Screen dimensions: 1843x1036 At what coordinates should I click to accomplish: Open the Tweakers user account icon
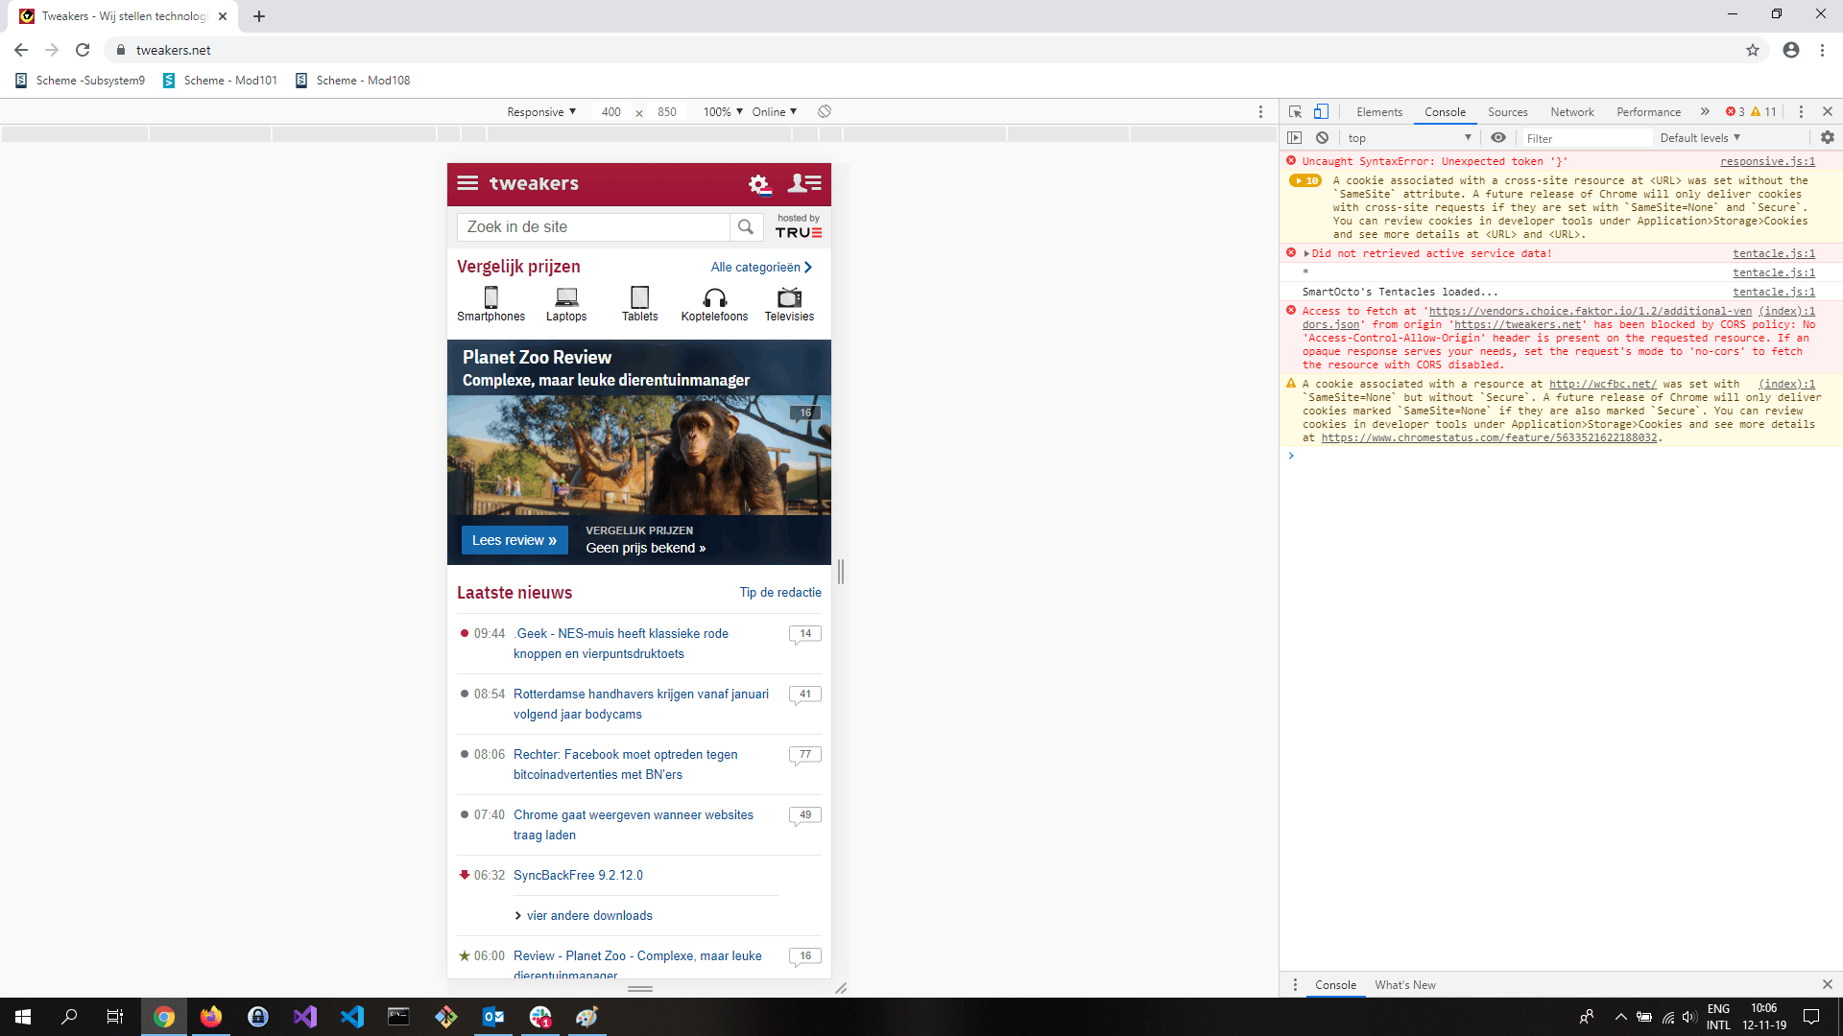pyautogui.click(x=806, y=183)
